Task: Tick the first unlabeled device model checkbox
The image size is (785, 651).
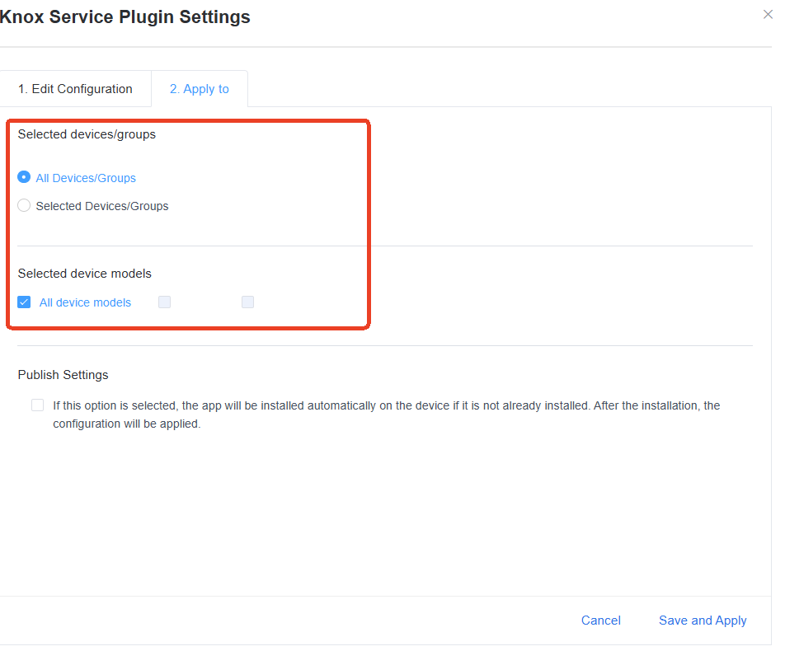Action: coord(164,302)
